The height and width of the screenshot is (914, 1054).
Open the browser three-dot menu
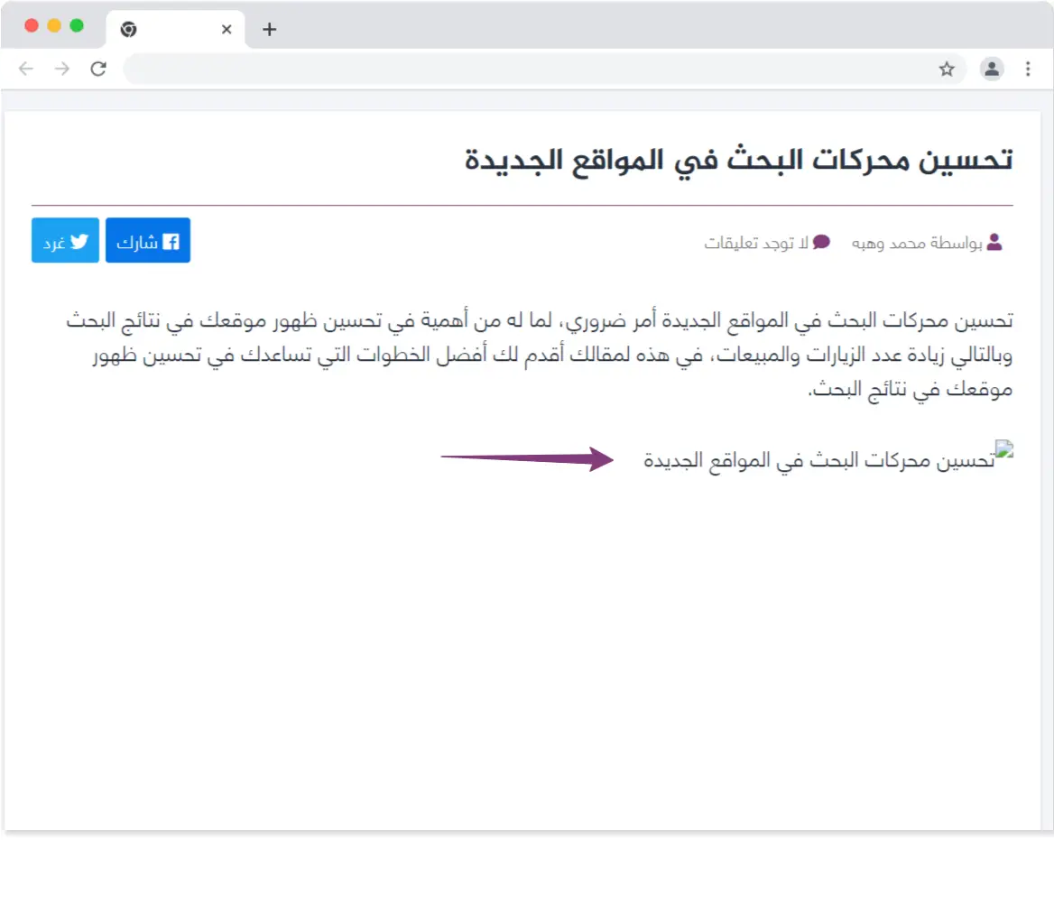pyautogui.click(x=1028, y=69)
